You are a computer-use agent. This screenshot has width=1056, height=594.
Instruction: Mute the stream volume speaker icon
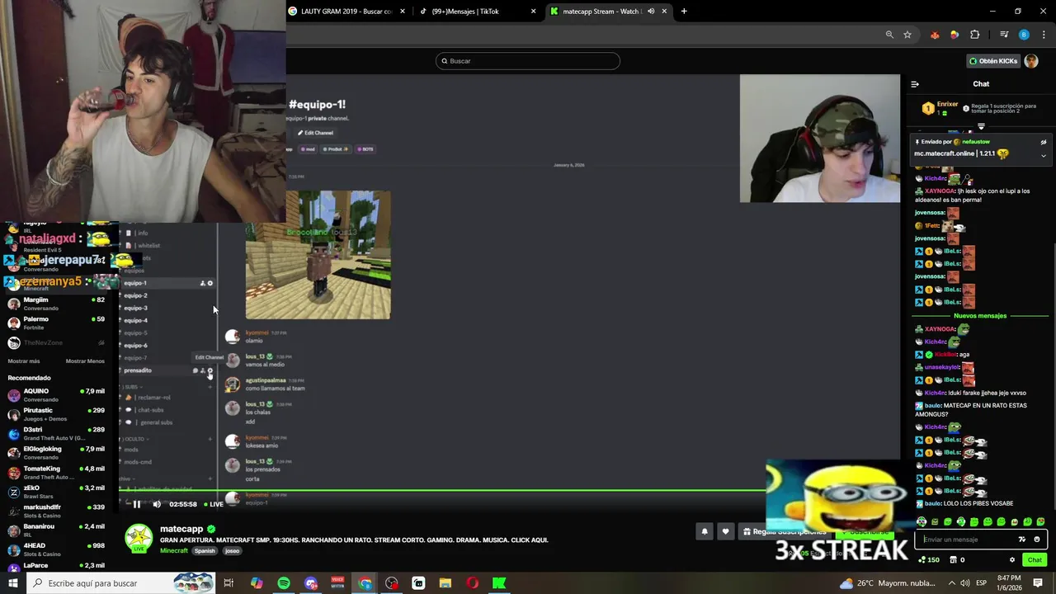(x=157, y=504)
